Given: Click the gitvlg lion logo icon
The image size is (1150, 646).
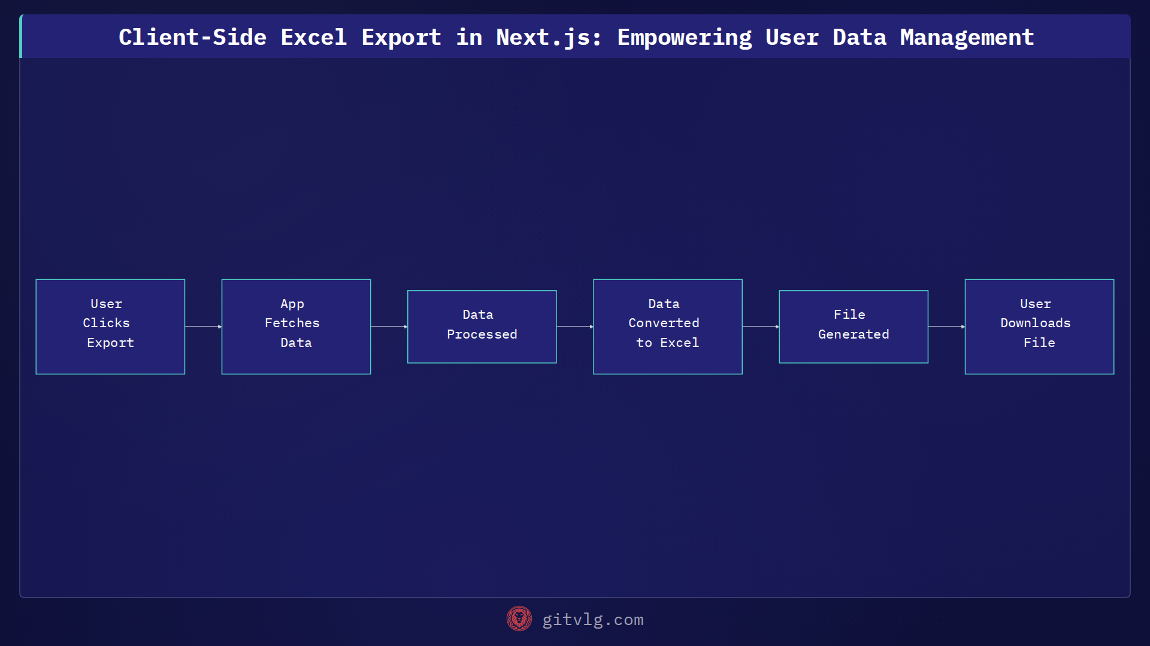Looking at the screenshot, I should tap(519, 619).
